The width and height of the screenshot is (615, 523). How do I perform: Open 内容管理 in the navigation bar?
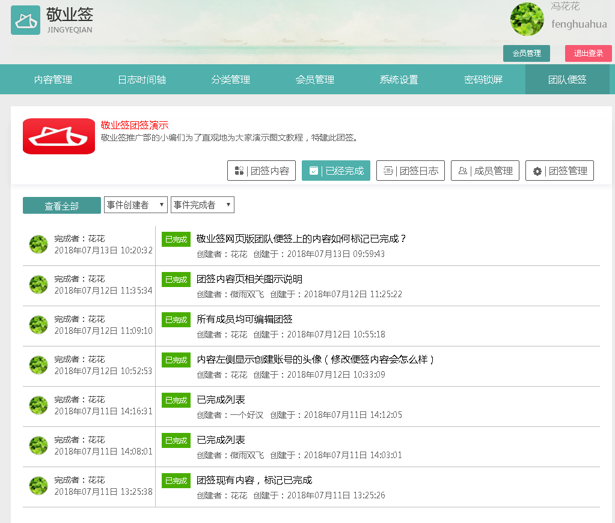pyautogui.click(x=53, y=79)
